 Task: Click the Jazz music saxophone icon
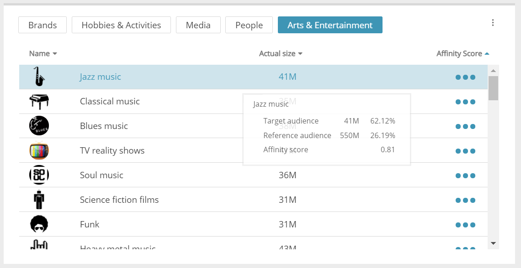coord(39,77)
